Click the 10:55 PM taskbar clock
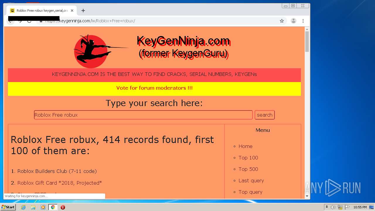 [x=360, y=207]
